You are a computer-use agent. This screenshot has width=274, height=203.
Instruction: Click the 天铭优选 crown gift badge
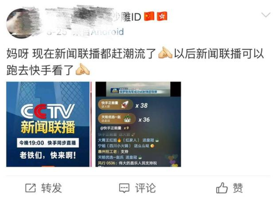[117, 118]
